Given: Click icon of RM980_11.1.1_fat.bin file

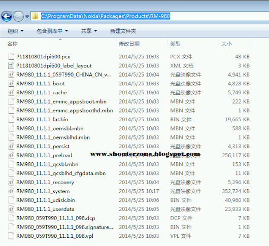Looking at the screenshot, I should tap(11, 119).
